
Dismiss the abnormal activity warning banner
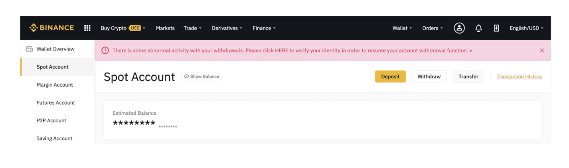point(542,51)
